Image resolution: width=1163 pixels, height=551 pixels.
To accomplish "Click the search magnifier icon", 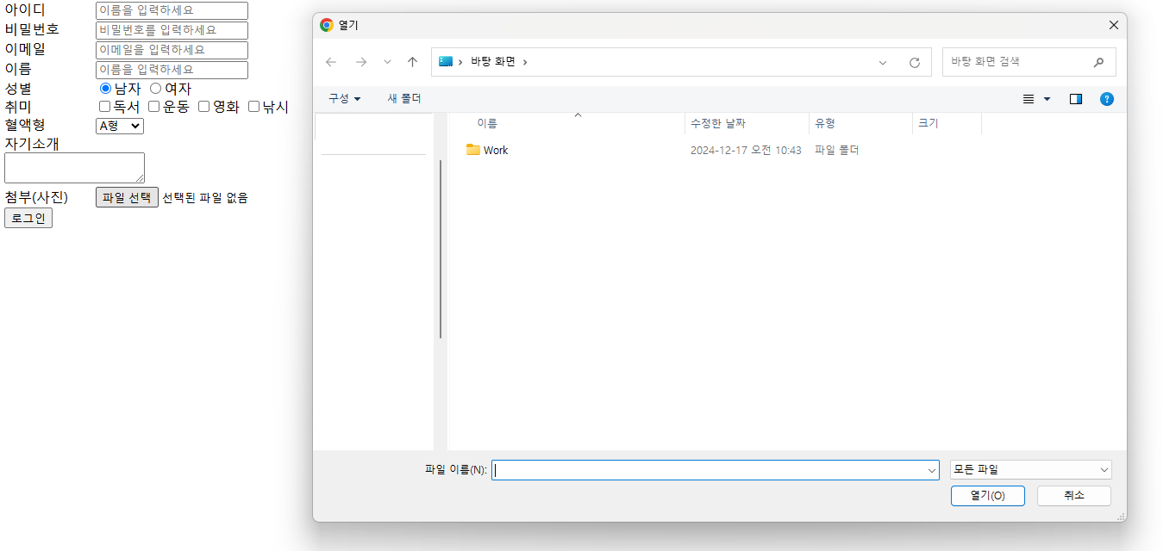I will [1098, 62].
